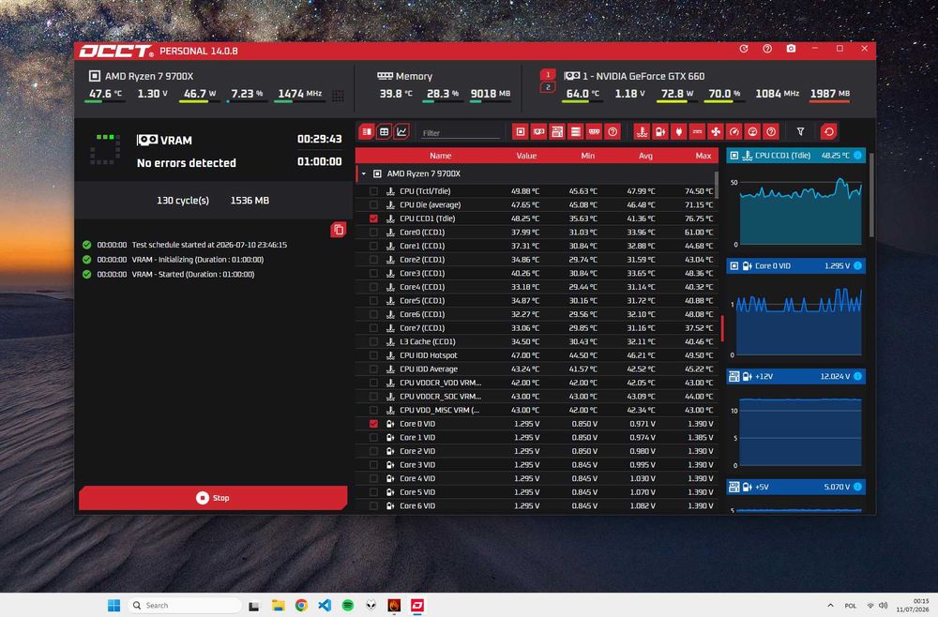Toggle the unknown sensor type filter beside the funnel
Screen dimensions: 938x617
[771, 131]
